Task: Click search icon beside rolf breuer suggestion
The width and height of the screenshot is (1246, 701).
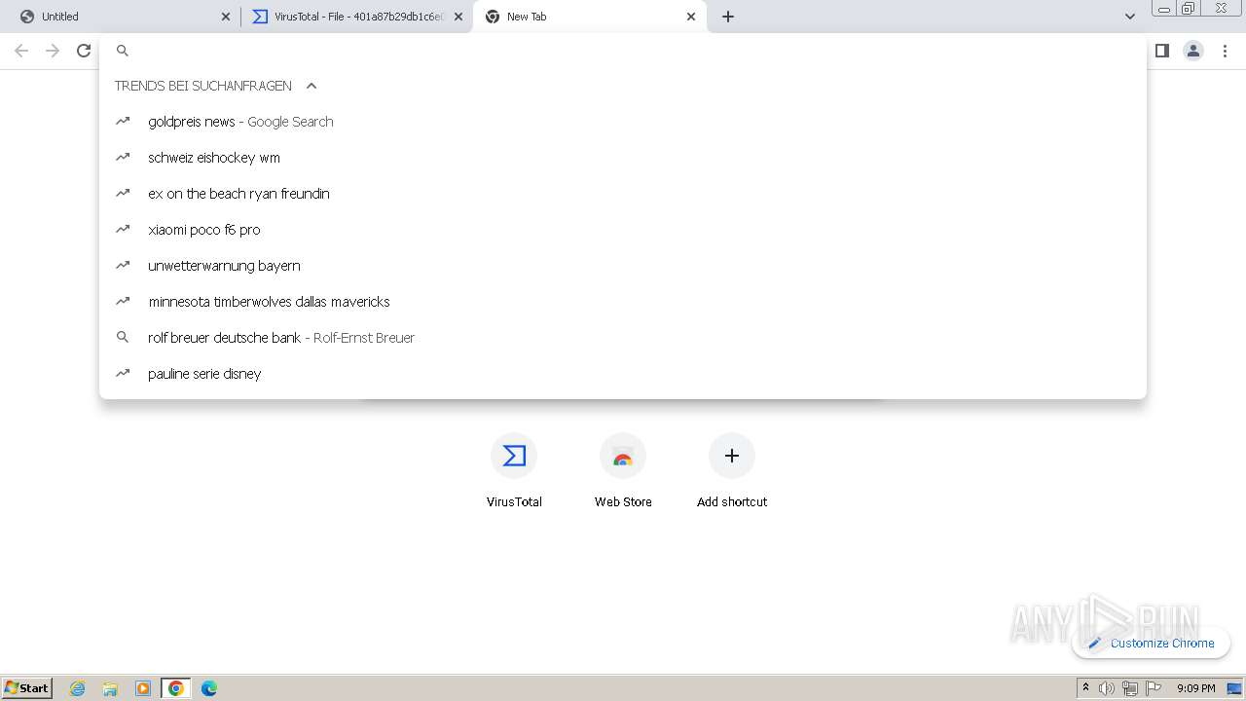Action: tap(123, 338)
